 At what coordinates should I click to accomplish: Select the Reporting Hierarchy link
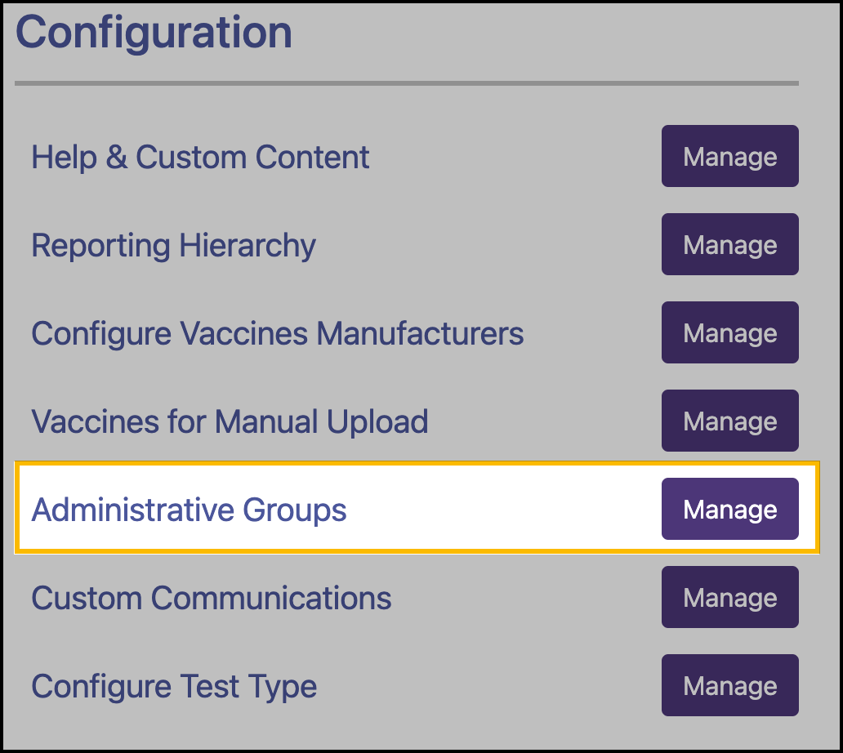tap(173, 245)
